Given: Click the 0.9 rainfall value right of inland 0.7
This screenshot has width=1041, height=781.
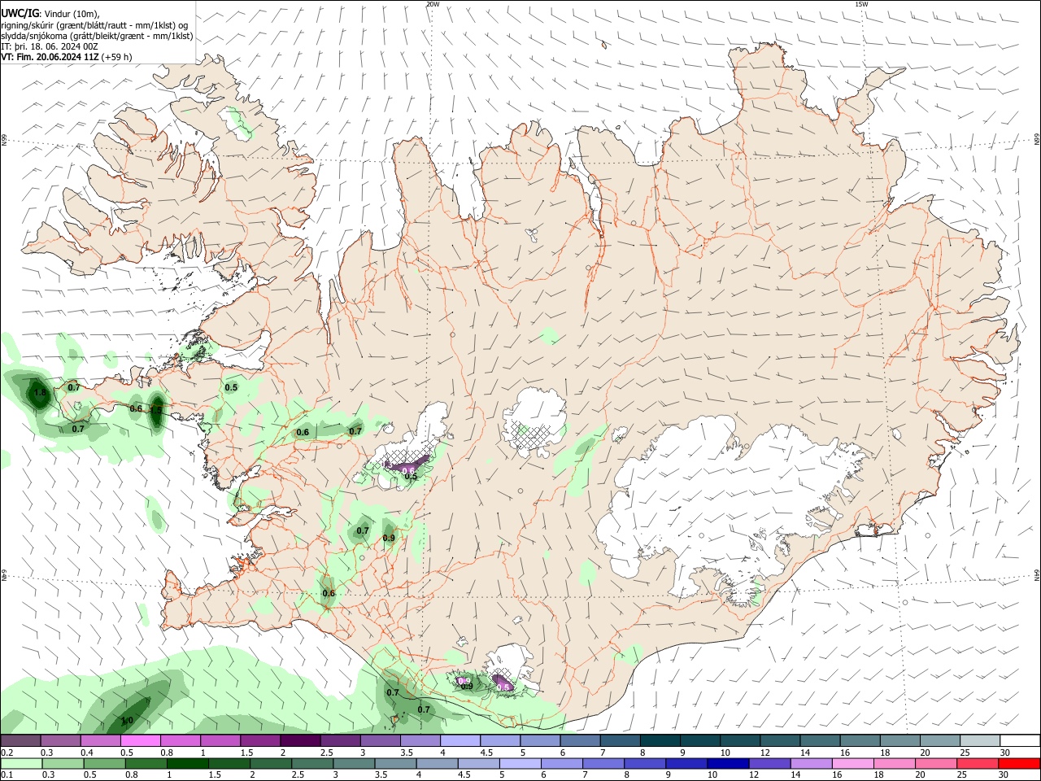Looking at the screenshot, I should point(389,538).
